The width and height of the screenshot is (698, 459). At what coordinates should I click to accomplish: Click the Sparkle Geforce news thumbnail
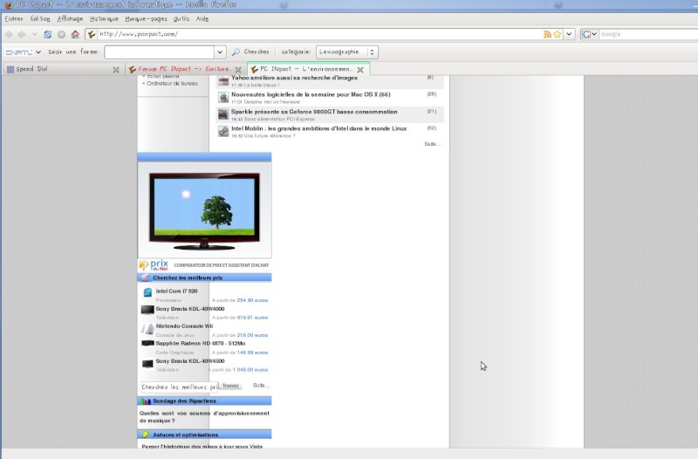tap(223, 114)
